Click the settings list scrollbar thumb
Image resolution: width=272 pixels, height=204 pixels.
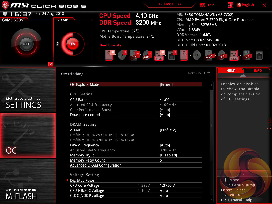[x=211, y=125]
